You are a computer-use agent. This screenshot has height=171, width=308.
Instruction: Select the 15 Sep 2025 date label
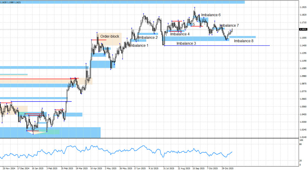tap(198, 169)
